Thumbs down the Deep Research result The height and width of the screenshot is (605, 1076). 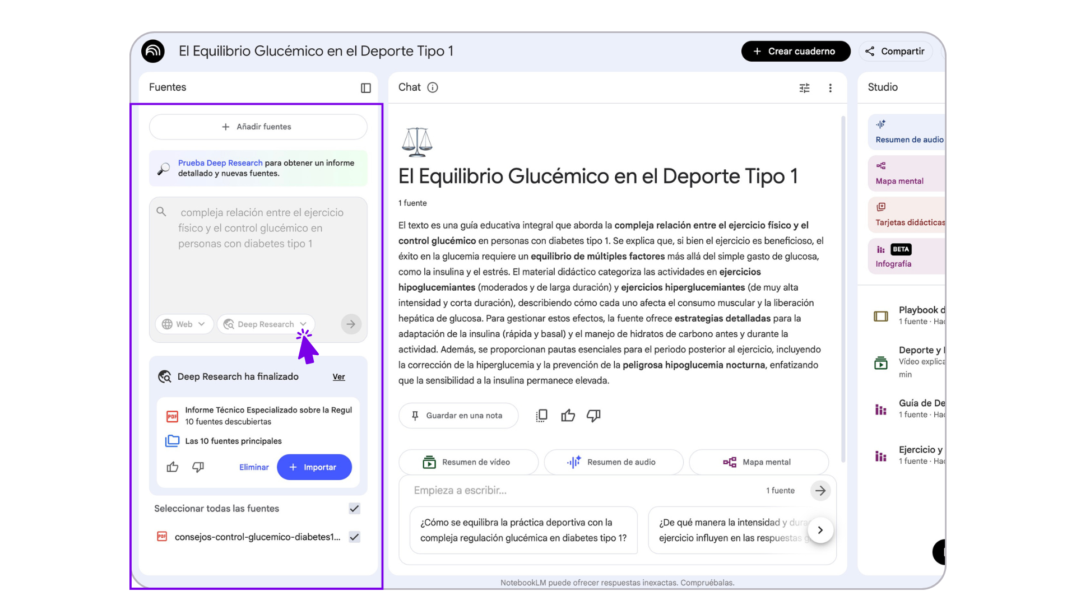coord(198,467)
